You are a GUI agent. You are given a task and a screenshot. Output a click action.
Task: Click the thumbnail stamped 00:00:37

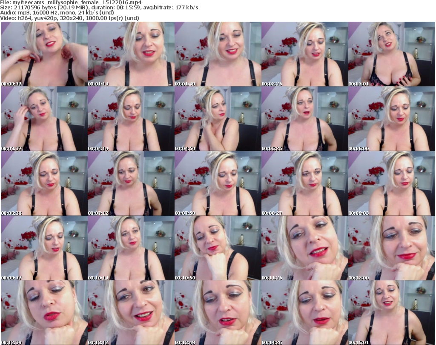point(44,54)
